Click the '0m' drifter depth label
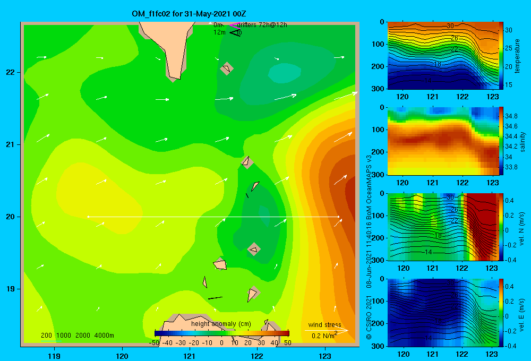The height and width of the screenshot is (361, 531). (x=218, y=25)
